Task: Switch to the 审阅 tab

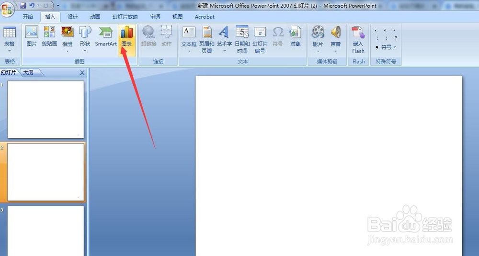Action: pos(155,17)
